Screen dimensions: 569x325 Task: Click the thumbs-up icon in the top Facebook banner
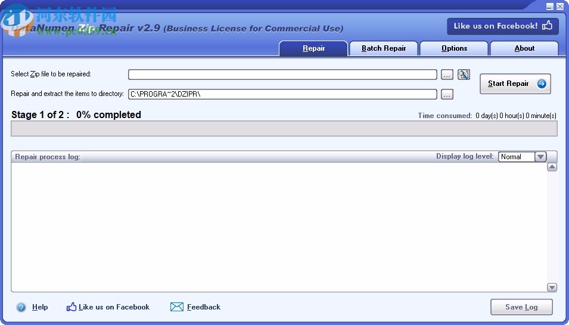pyautogui.click(x=547, y=26)
